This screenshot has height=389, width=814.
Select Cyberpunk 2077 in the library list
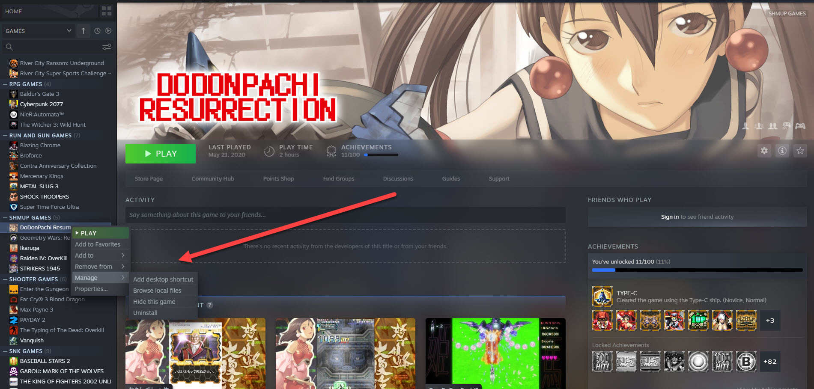pos(42,104)
